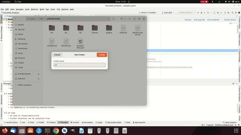This screenshot has width=241, height=135.
Task: Click the green Run icon in Android Studio
Action: pyautogui.click(x=198, y=12)
